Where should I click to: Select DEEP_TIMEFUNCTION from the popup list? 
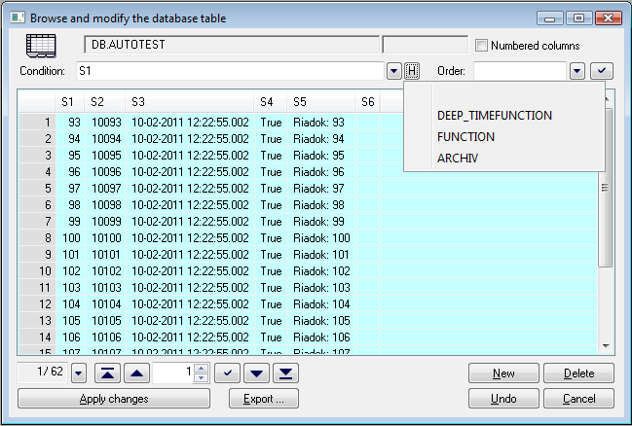point(495,116)
